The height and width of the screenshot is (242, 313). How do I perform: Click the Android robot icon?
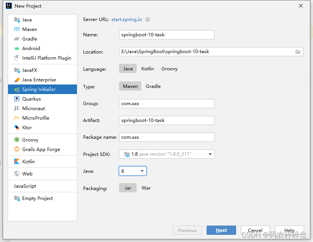point(17,49)
